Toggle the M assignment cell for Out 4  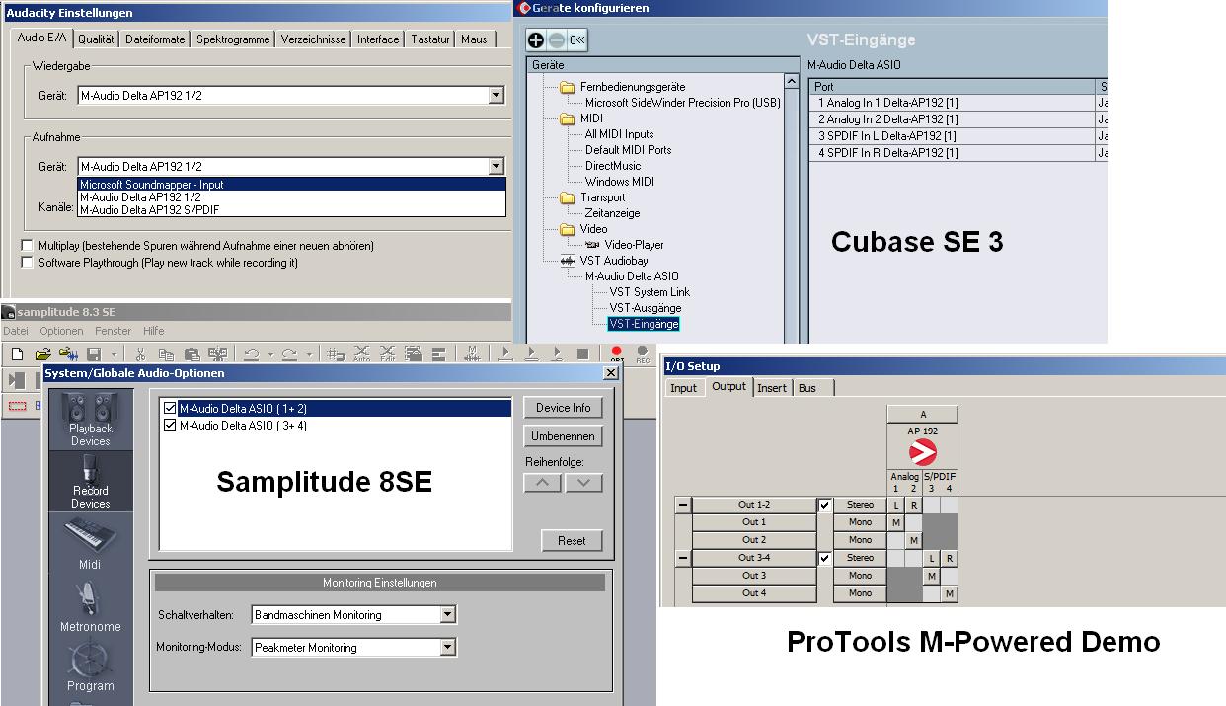tap(949, 593)
